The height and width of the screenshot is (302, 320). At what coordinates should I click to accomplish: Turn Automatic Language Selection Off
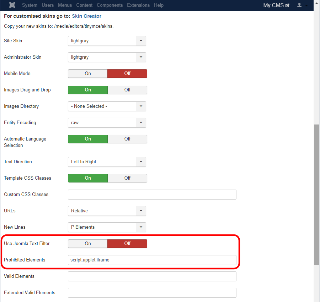[127, 139]
